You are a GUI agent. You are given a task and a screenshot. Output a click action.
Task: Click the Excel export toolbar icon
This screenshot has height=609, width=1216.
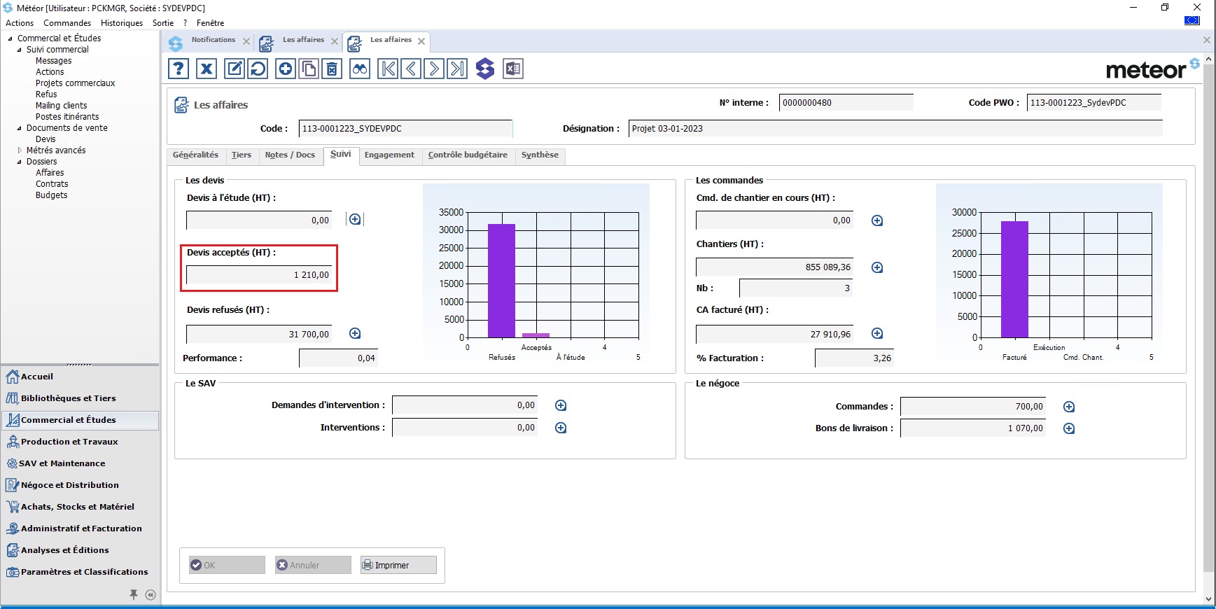click(513, 69)
